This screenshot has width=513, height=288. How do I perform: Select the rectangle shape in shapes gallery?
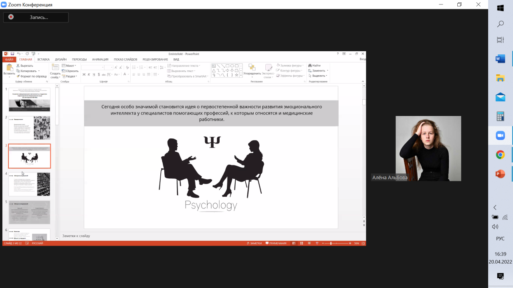(x=227, y=66)
